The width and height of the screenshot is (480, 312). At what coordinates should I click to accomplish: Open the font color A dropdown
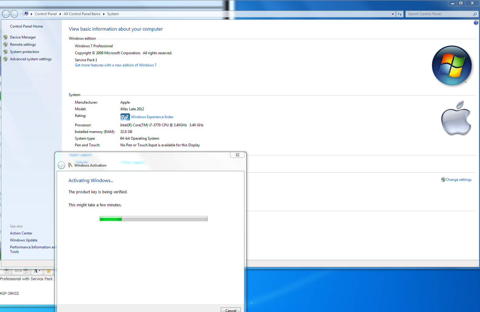[x=37, y=271]
